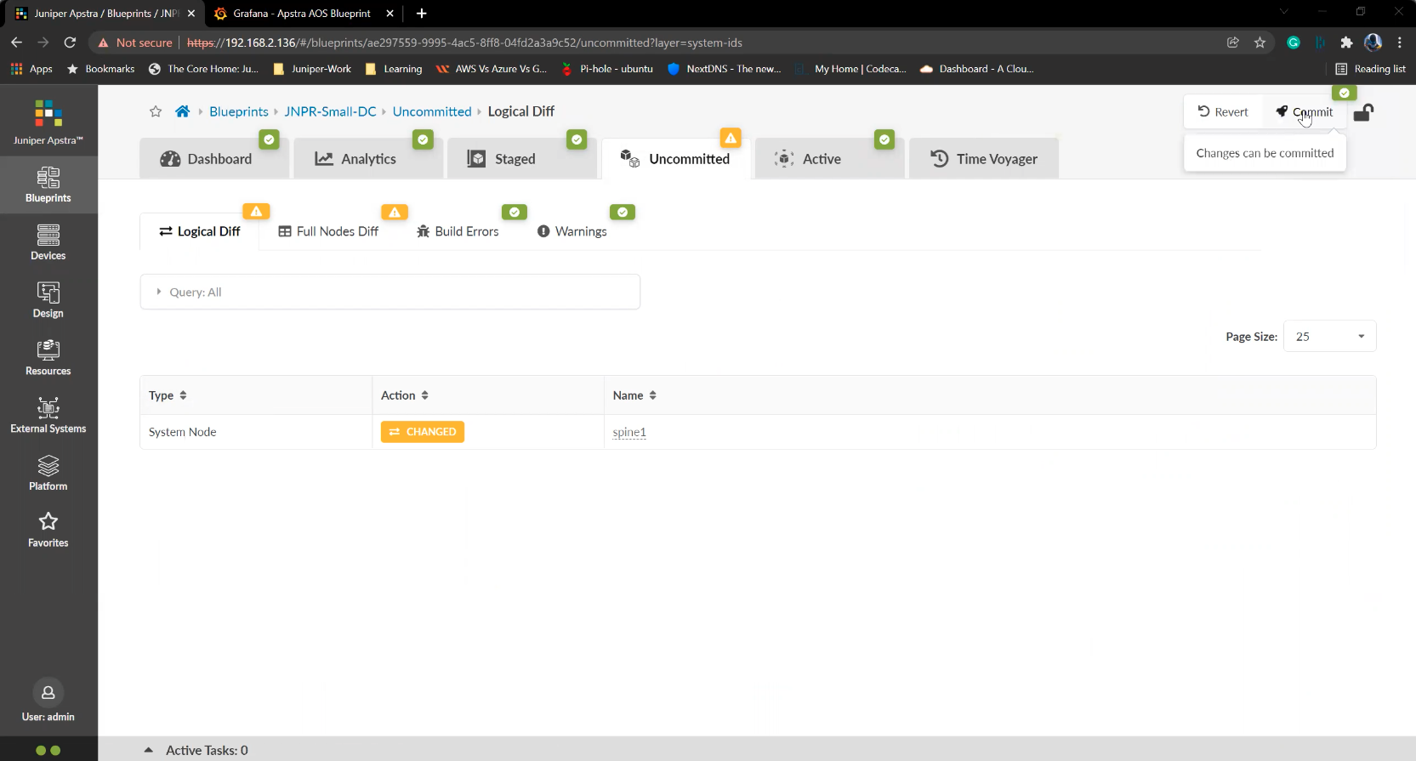
Task: Click the Full Nodes Diff warning badge
Action: coord(395,212)
